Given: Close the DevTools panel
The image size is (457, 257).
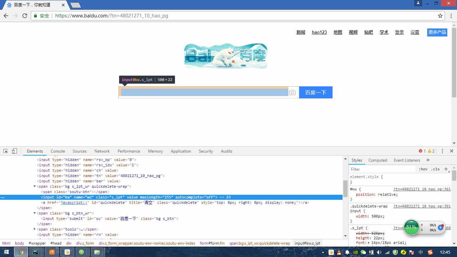Looking at the screenshot, I should coord(452,151).
